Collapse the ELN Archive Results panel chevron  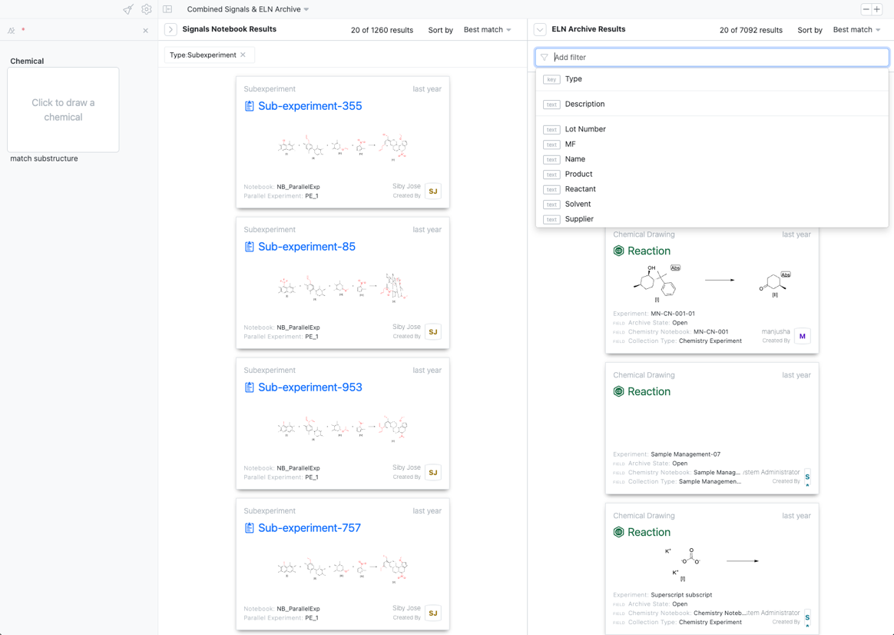click(x=539, y=30)
